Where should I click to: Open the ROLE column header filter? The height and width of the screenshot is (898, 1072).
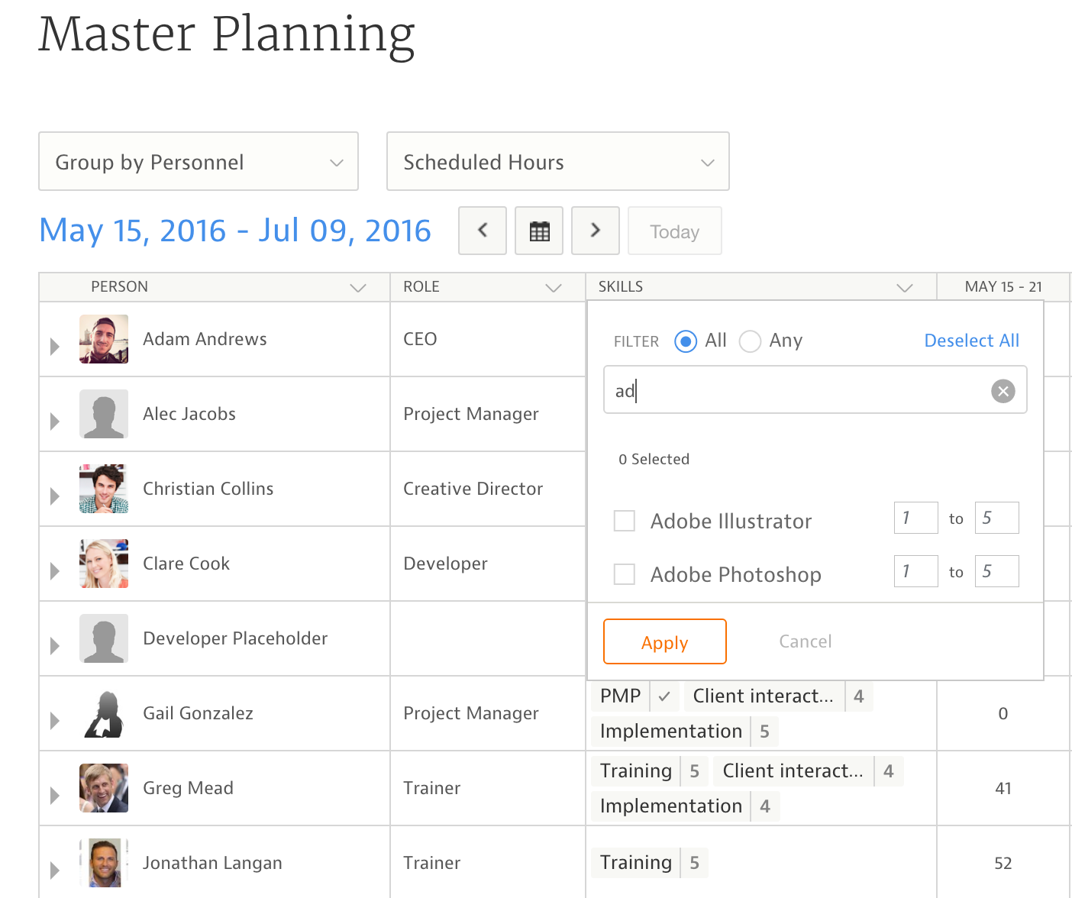coord(554,288)
